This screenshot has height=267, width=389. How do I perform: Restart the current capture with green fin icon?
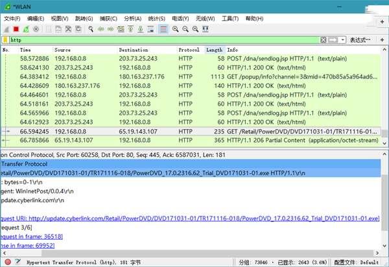[x=25, y=29]
